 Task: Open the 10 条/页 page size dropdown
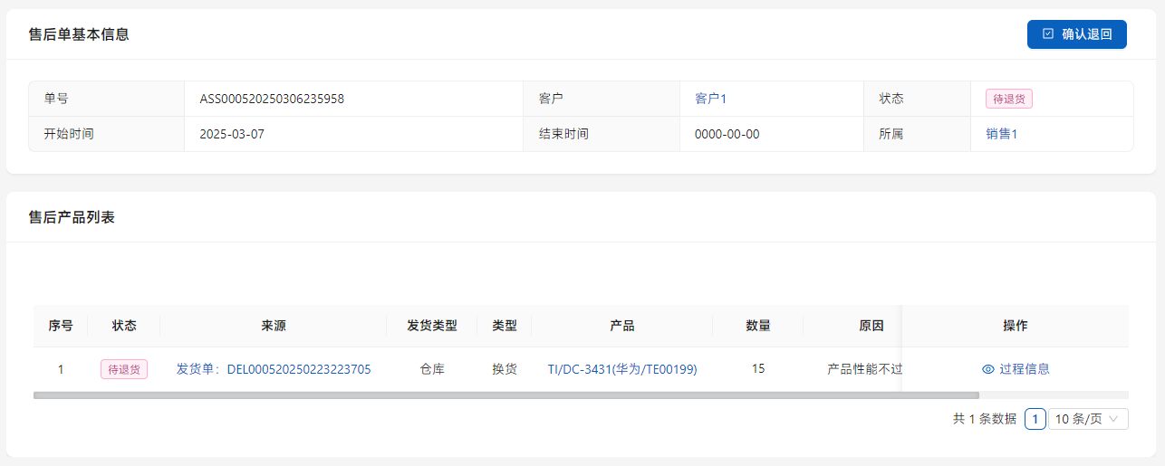tap(1088, 419)
